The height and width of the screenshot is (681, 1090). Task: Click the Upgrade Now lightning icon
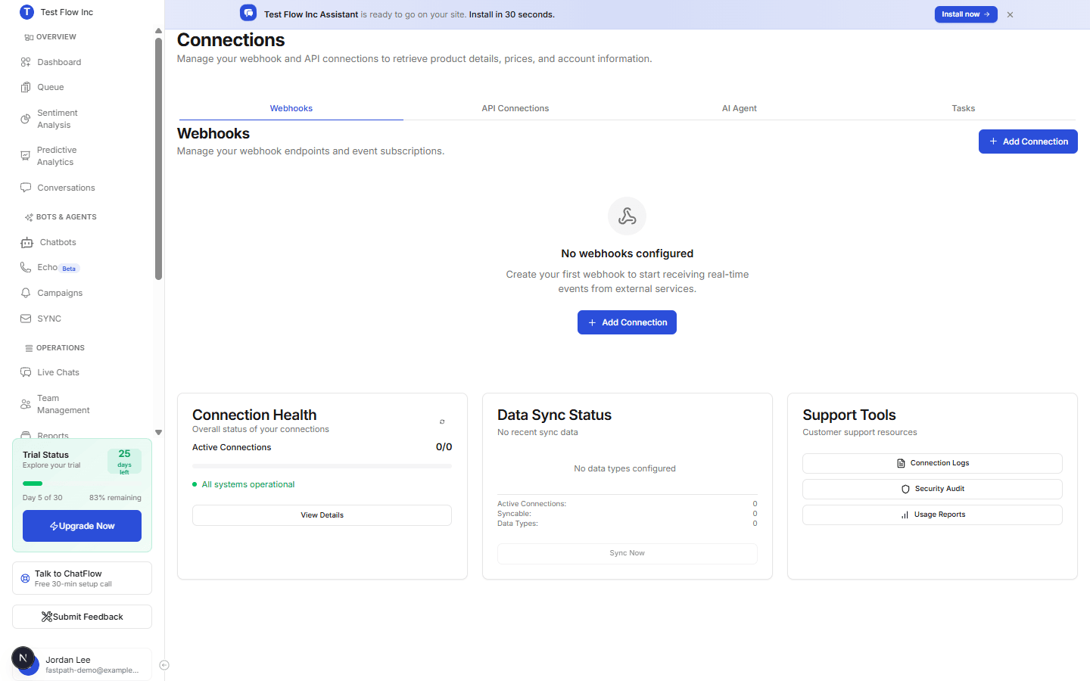pos(54,526)
